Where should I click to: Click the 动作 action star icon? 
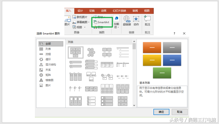[136, 21]
